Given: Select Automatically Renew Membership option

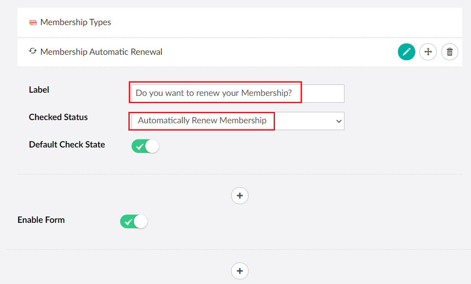Looking at the screenshot, I should point(201,121).
